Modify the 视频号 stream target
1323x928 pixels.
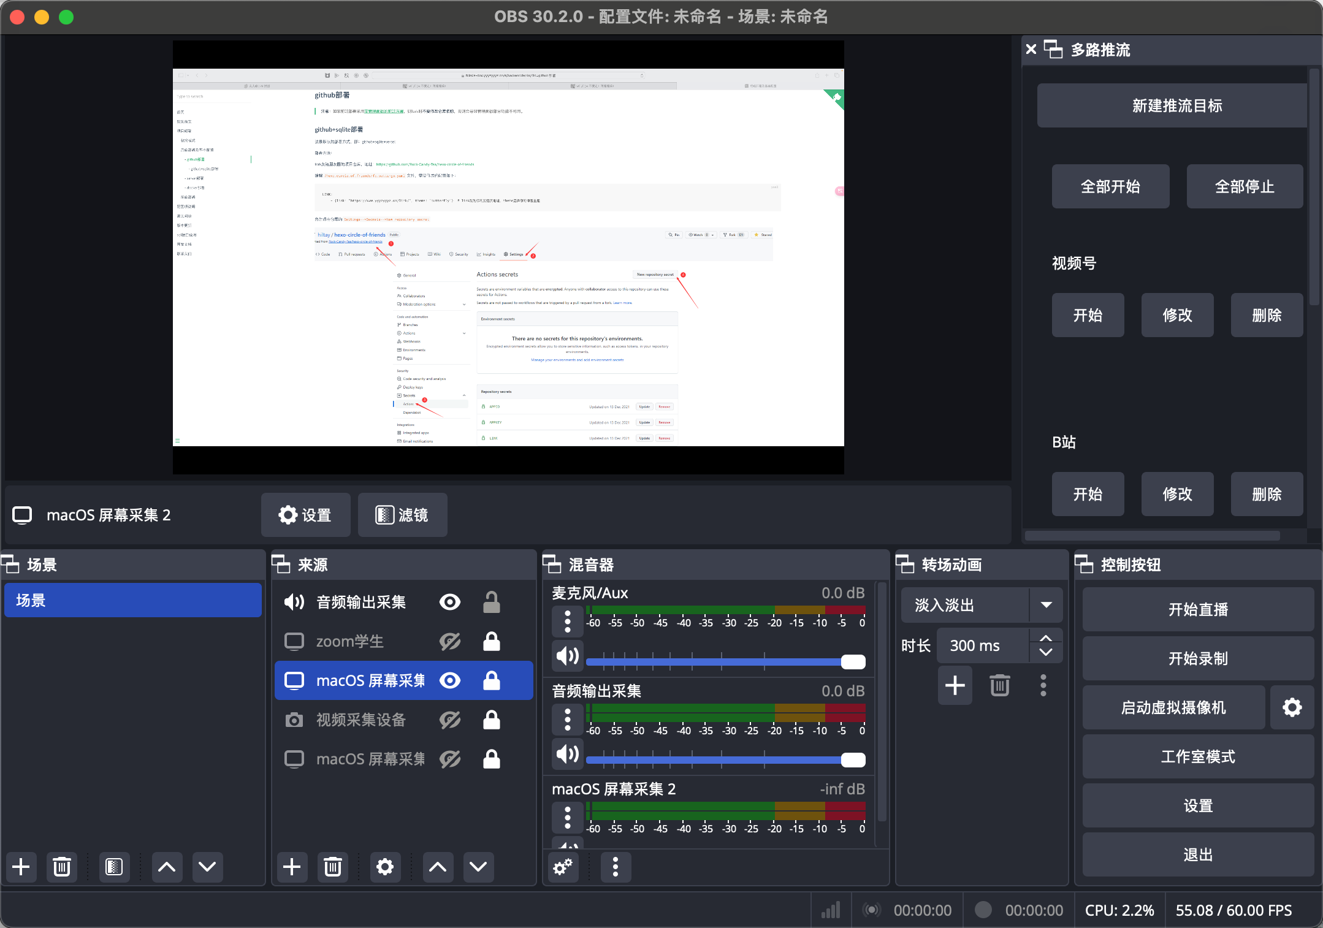click(x=1177, y=315)
